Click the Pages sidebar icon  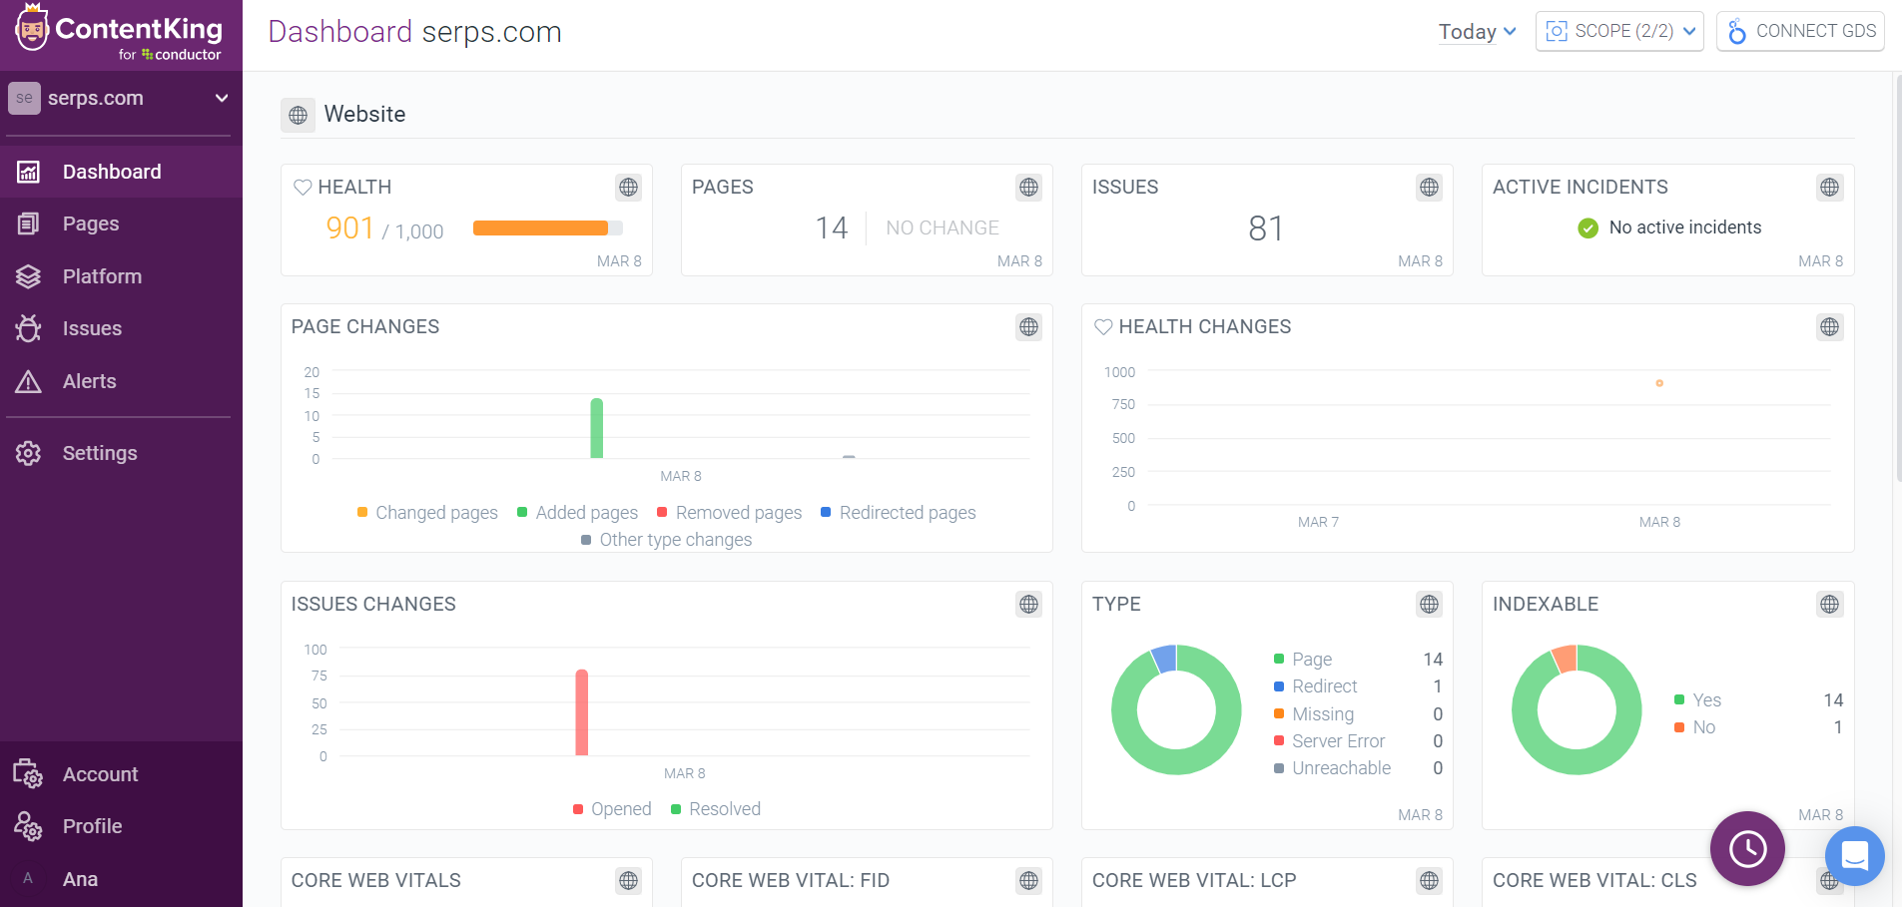[29, 224]
